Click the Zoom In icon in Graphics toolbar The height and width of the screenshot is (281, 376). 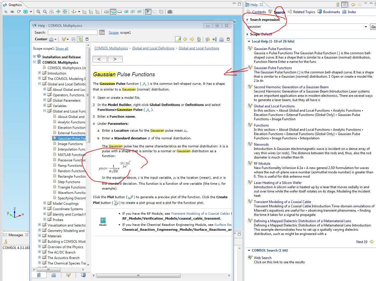click(x=38, y=12)
